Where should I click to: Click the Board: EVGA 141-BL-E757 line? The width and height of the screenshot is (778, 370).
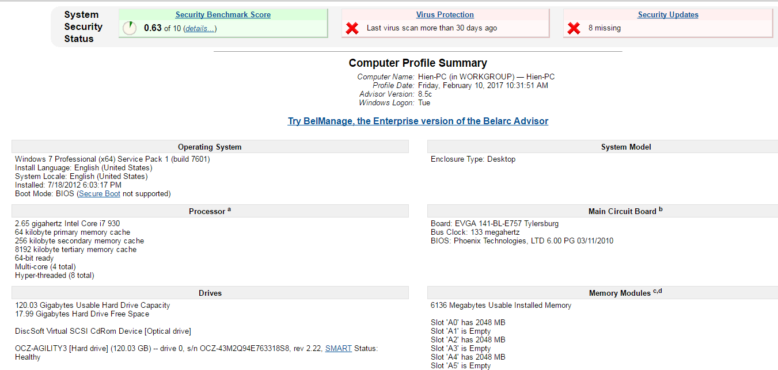tap(495, 224)
